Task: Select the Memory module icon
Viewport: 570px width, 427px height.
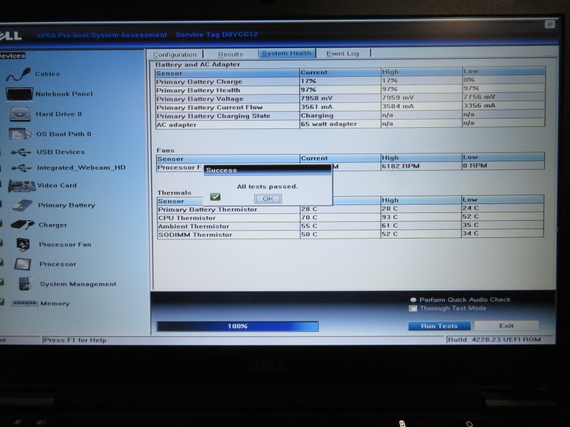Action: [x=24, y=303]
